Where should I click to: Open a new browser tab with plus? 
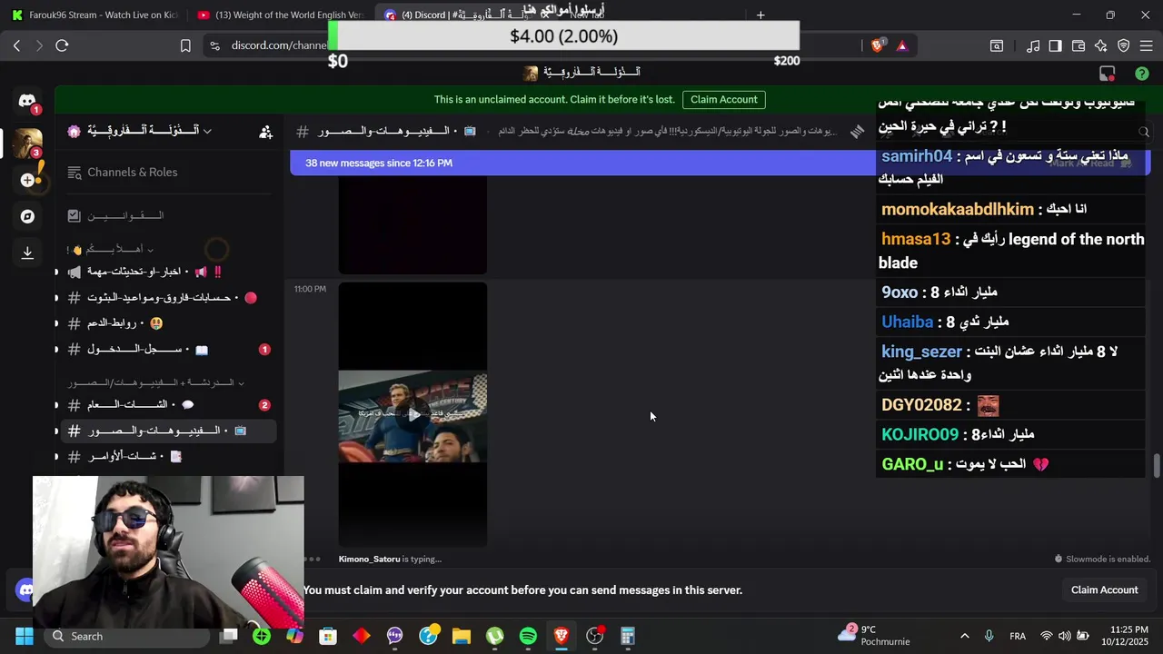click(760, 15)
